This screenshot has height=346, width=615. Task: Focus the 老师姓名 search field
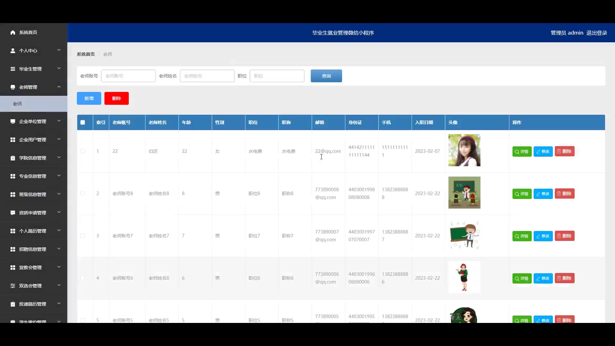207,76
